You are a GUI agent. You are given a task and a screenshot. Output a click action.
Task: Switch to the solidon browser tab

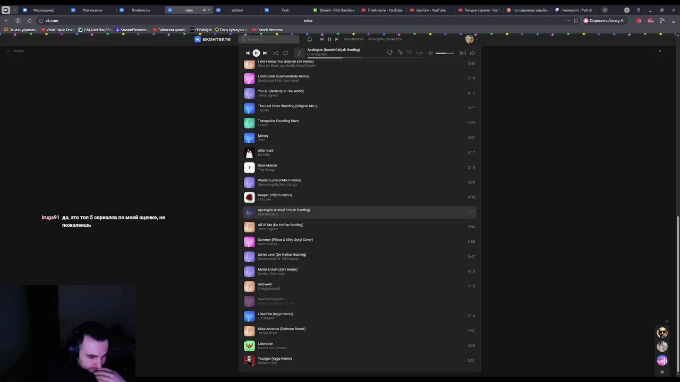click(237, 10)
